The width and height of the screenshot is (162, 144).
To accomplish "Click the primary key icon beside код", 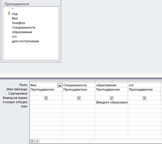I will (x=9, y=13).
